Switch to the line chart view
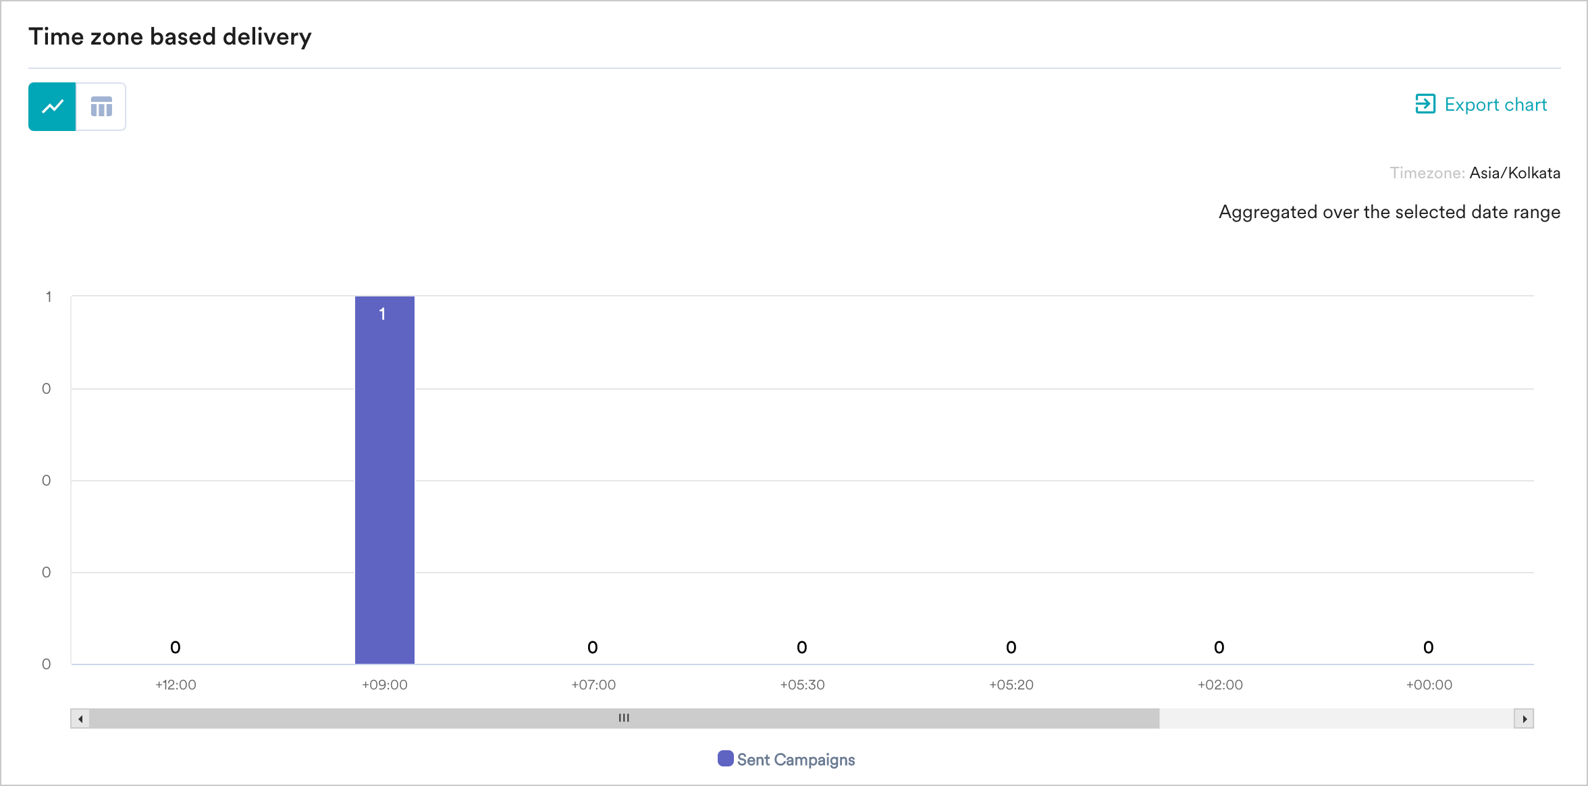The height and width of the screenshot is (786, 1588). coord(52,107)
